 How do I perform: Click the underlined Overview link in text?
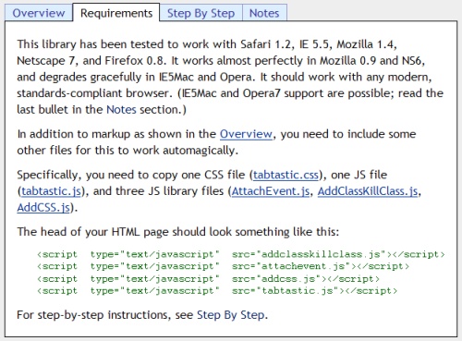tap(246, 134)
